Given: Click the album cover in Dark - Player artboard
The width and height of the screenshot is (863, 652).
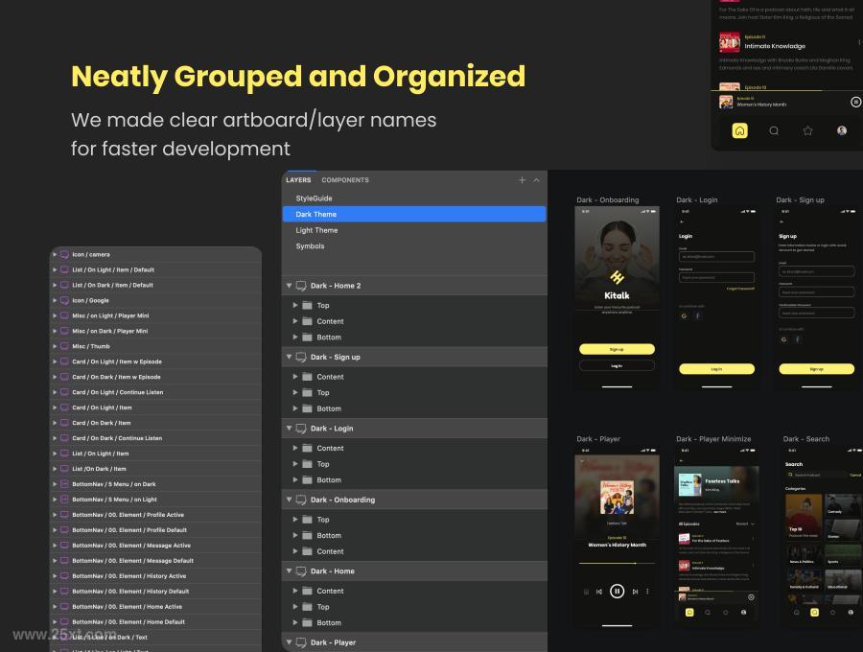Looking at the screenshot, I should [617, 498].
